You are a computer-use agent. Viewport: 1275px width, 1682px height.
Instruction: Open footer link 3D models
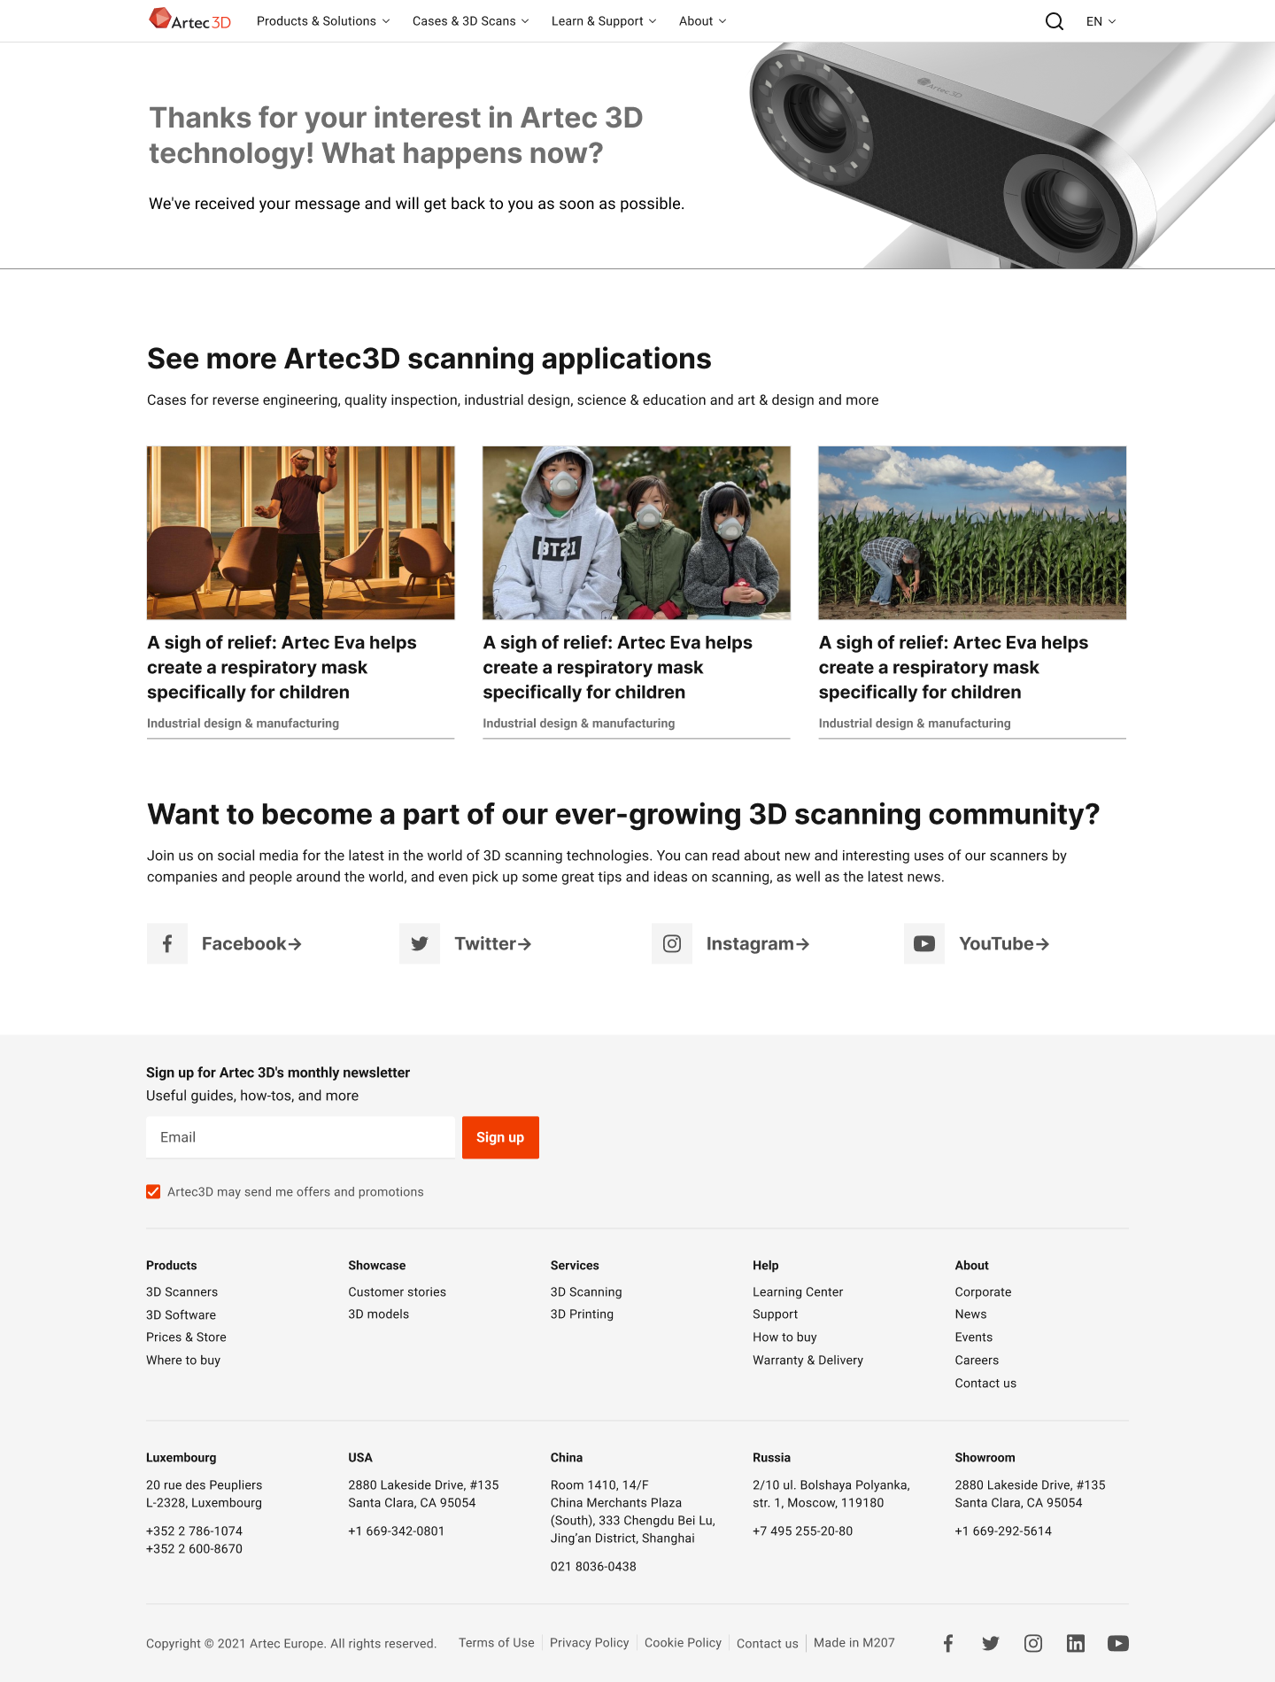coord(378,1314)
